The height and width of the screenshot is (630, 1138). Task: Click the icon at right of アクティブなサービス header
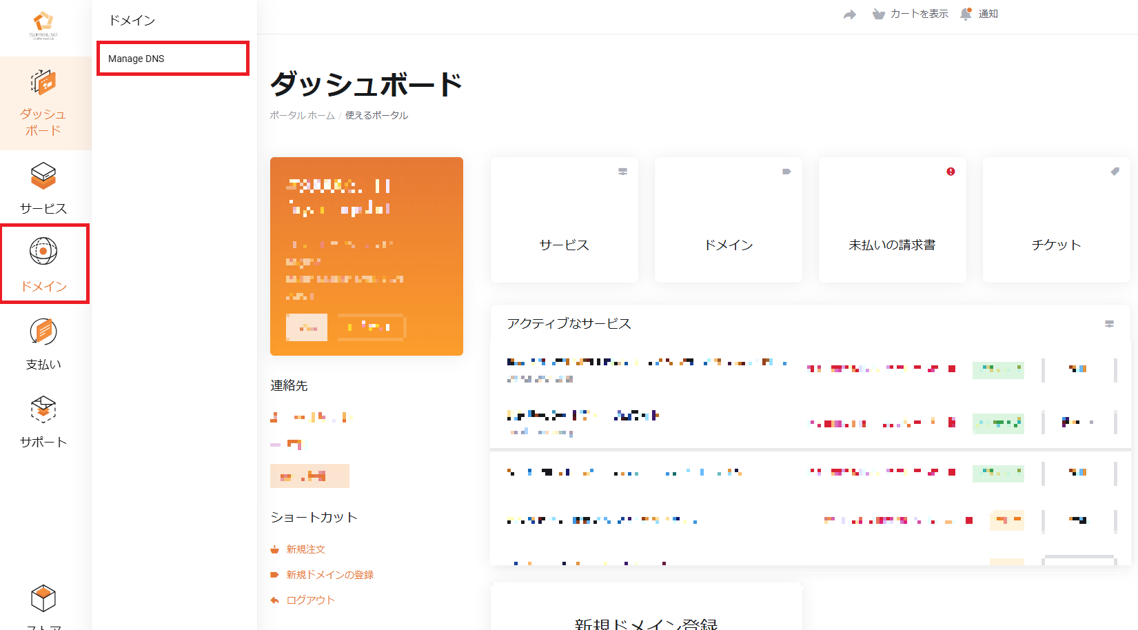click(x=1109, y=324)
